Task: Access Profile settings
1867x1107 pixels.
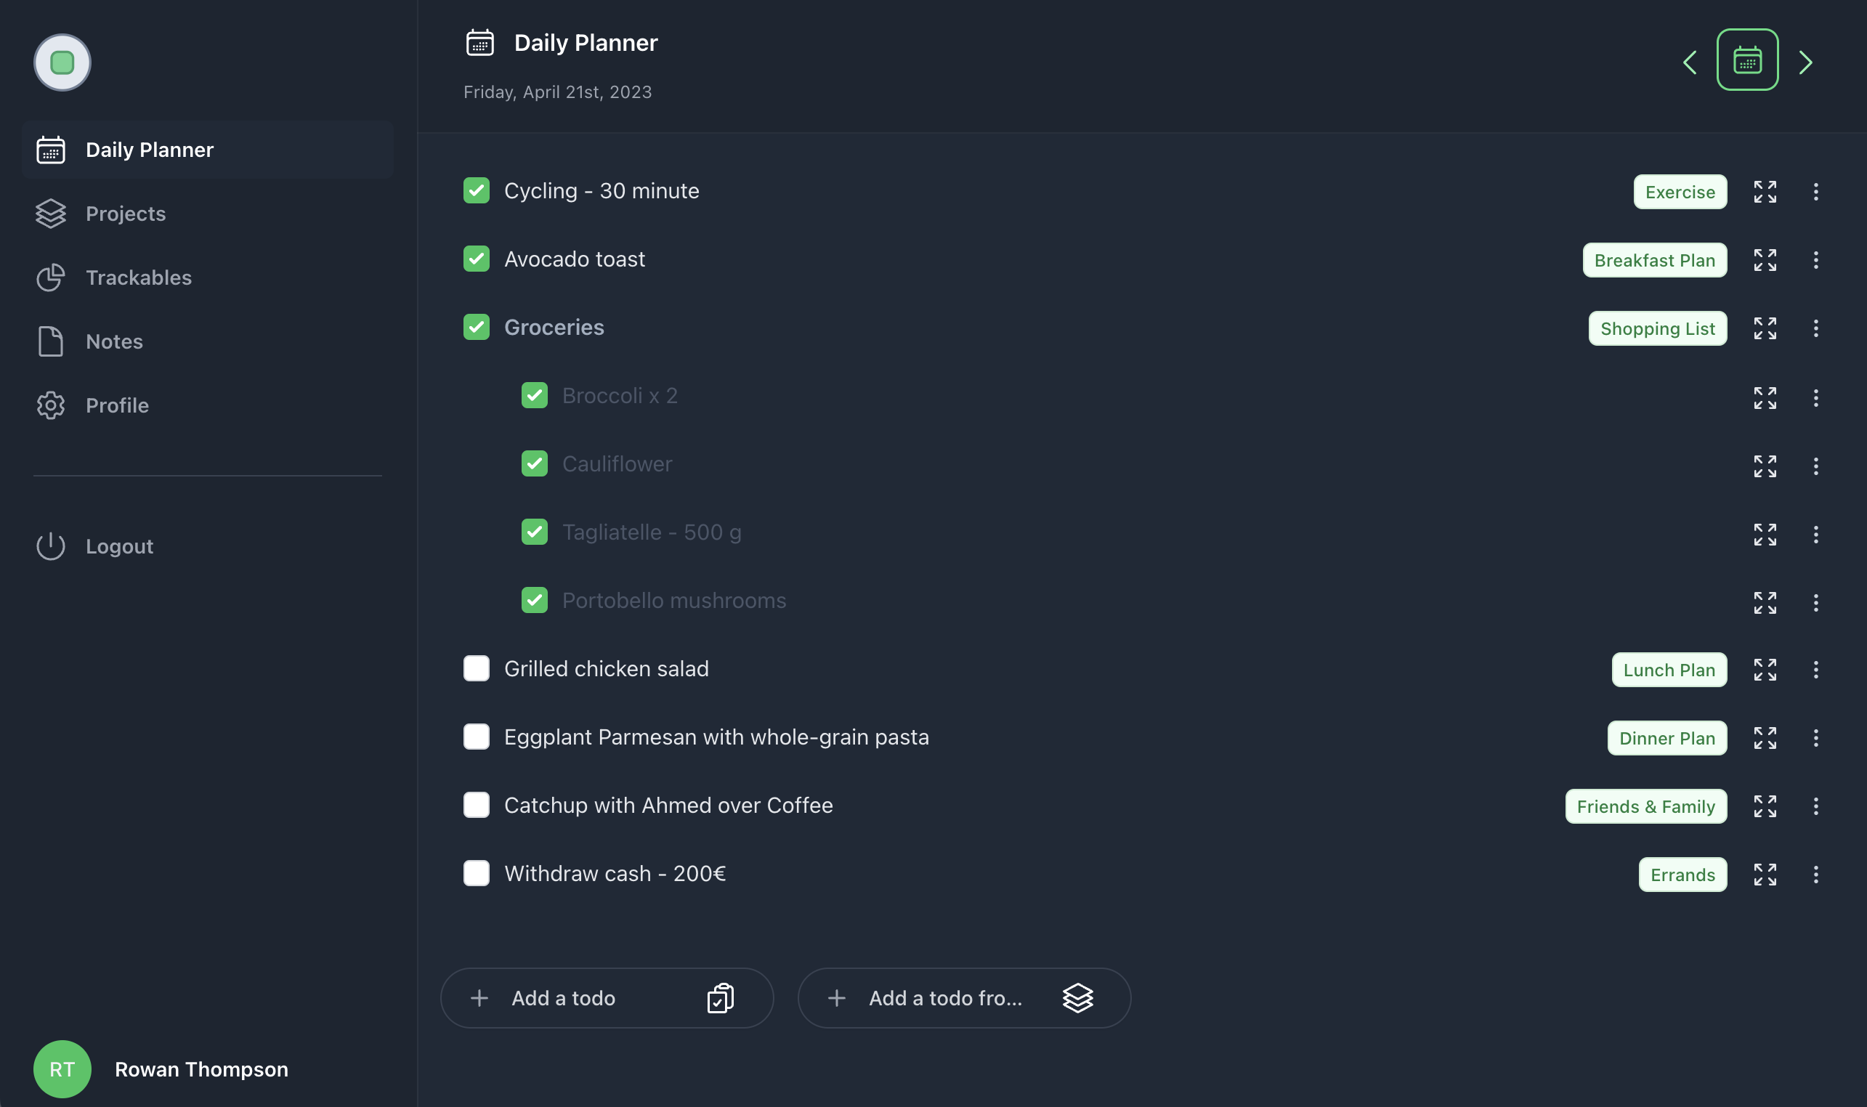Action: click(116, 405)
